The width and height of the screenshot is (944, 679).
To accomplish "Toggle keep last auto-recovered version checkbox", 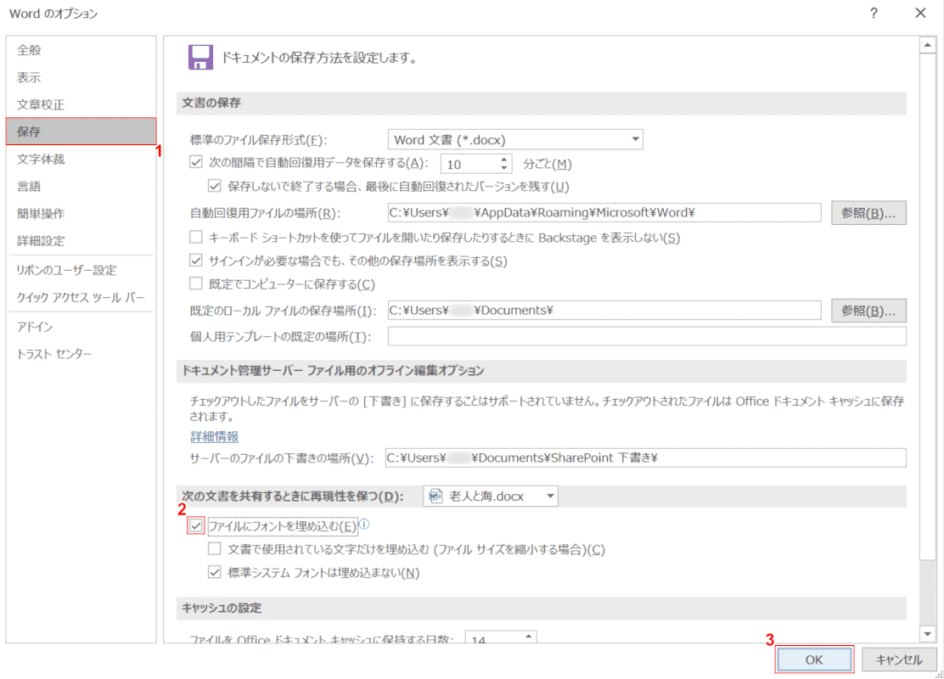I will click(214, 186).
